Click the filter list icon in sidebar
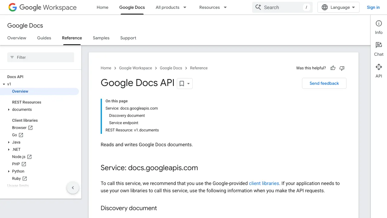 coord(12,57)
